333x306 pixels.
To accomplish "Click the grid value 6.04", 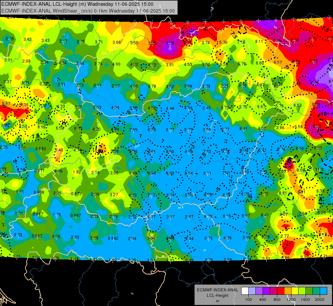I will [x=170, y=195].
